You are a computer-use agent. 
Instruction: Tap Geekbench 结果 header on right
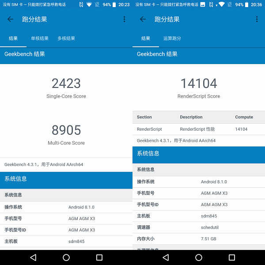coord(157,54)
